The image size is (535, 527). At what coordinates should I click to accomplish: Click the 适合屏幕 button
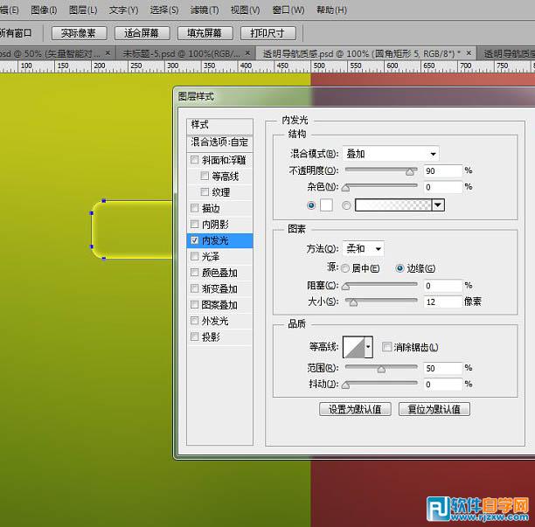click(x=142, y=33)
